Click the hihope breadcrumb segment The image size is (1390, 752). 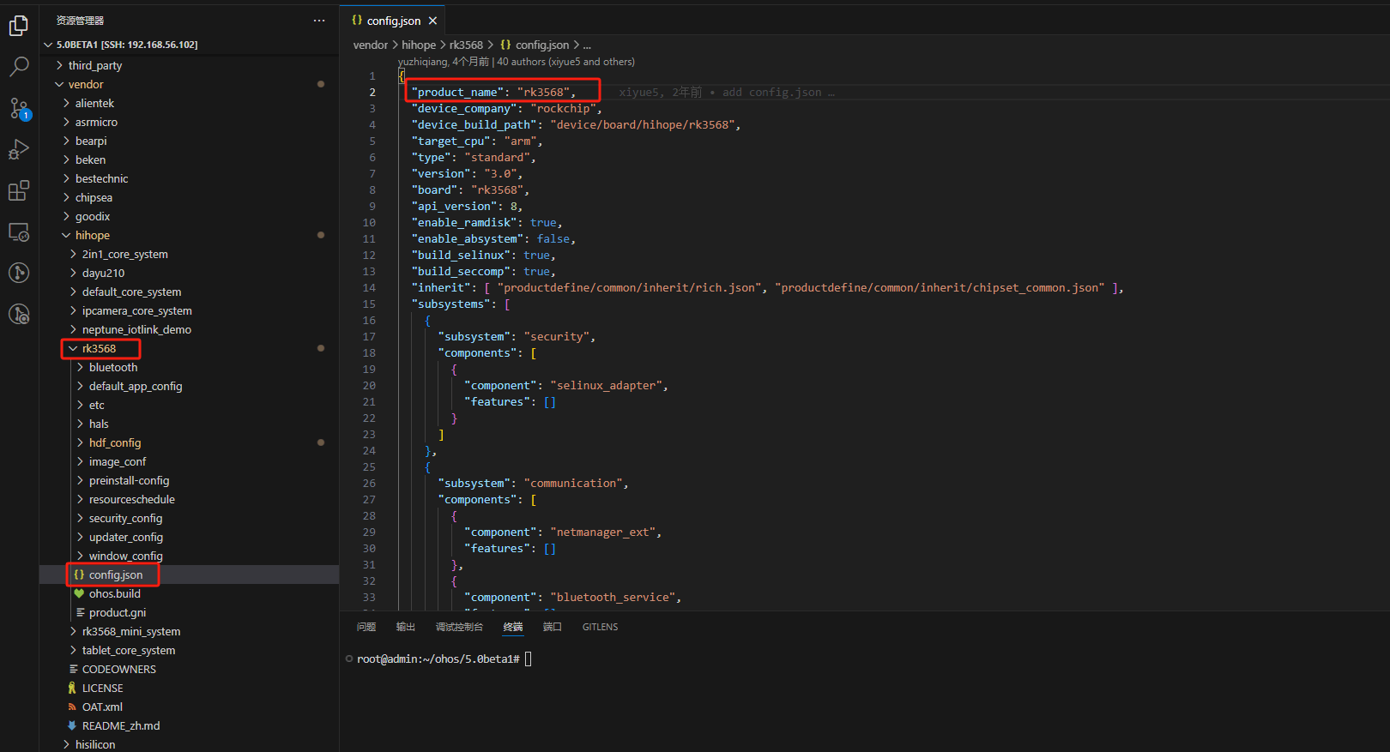[x=419, y=45]
